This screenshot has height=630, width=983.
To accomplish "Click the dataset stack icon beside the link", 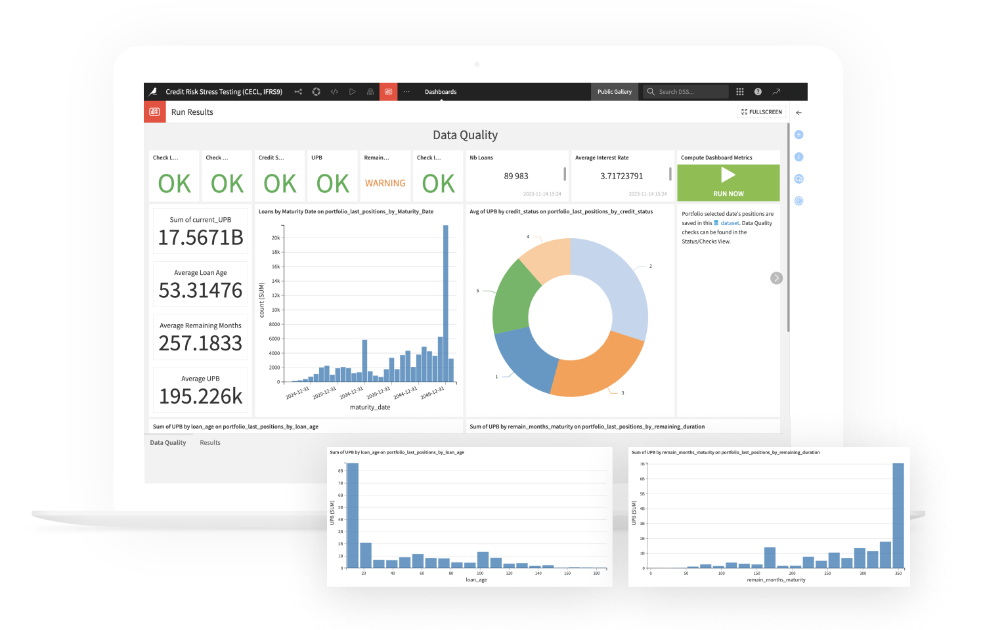I will [716, 223].
